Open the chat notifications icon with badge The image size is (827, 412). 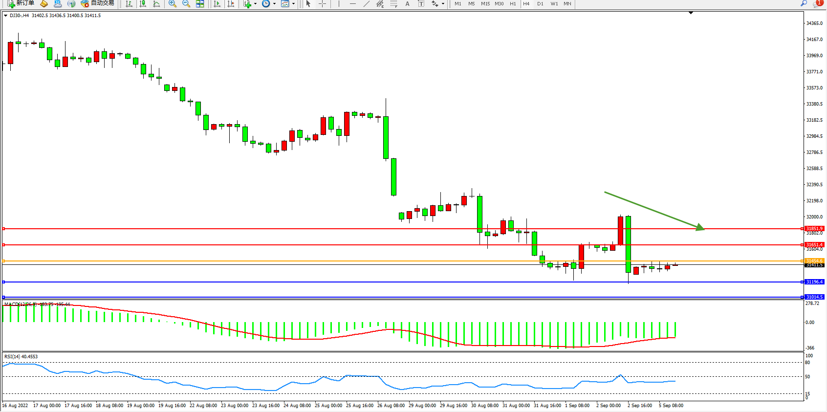click(x=817, y=3)
